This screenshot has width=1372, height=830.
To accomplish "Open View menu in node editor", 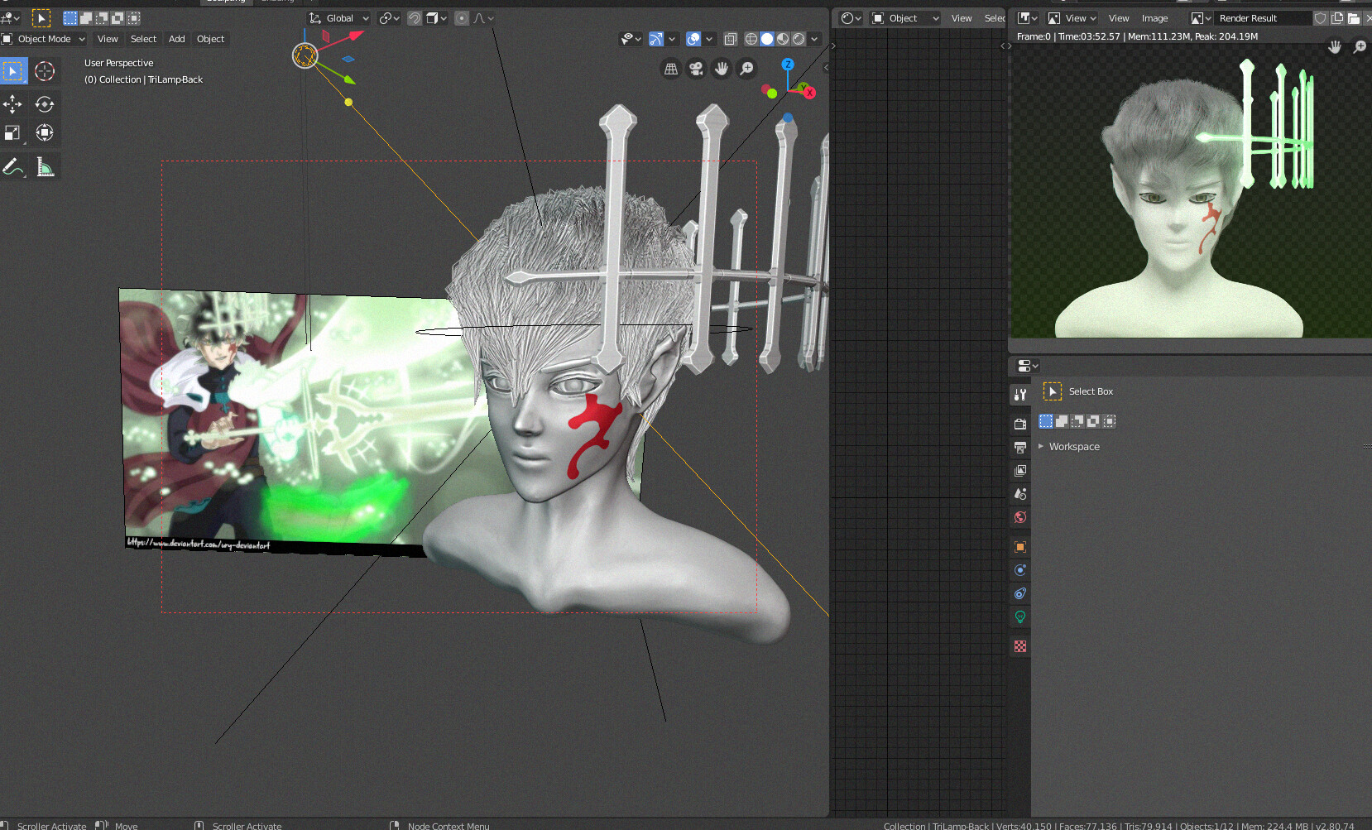I will 962,18.
